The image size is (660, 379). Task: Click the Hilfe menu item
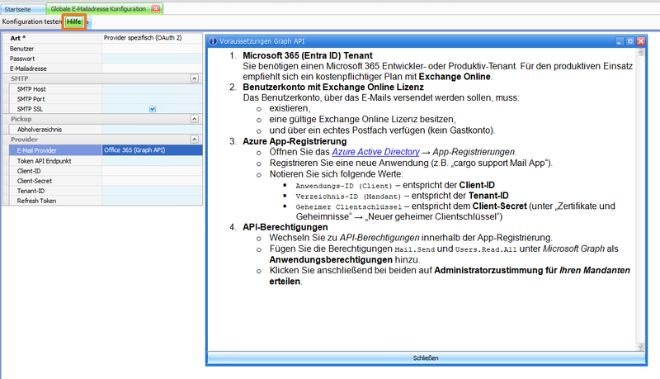coord(74,21)
